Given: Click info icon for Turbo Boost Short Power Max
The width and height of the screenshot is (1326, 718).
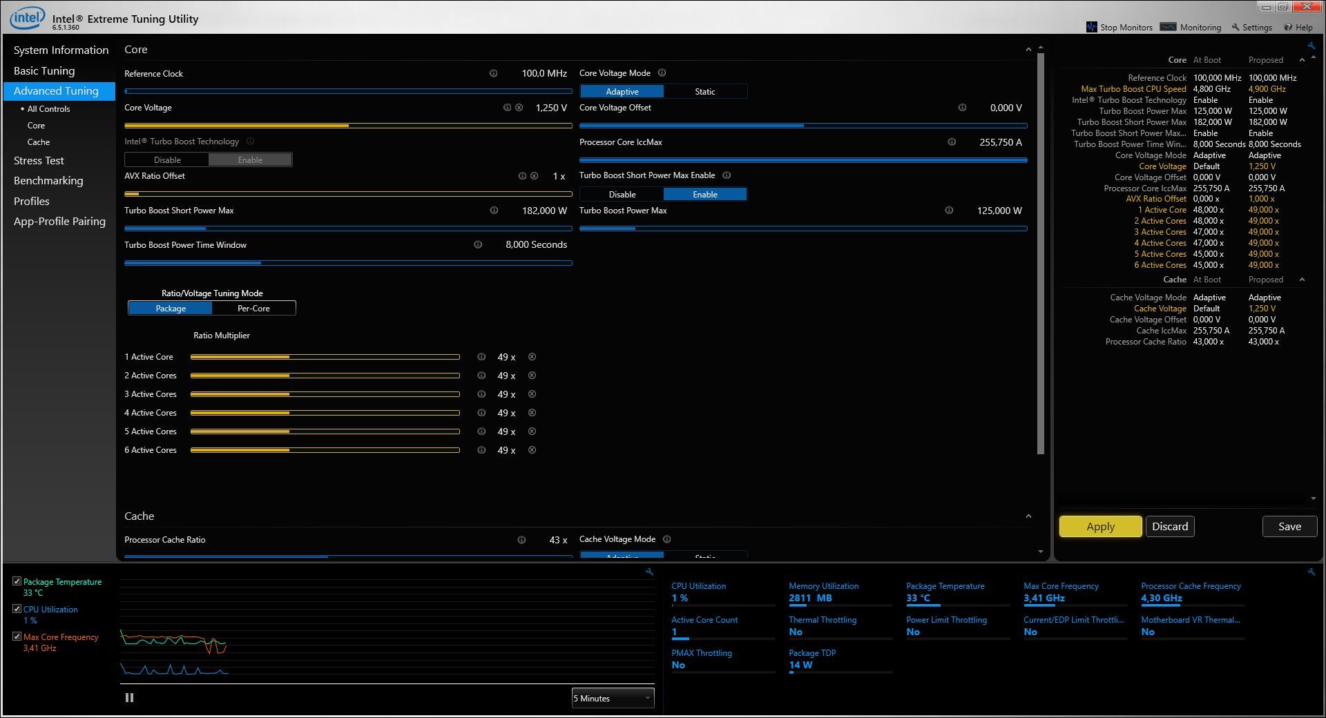Looking at the screenshot, I should pos(494,211).
